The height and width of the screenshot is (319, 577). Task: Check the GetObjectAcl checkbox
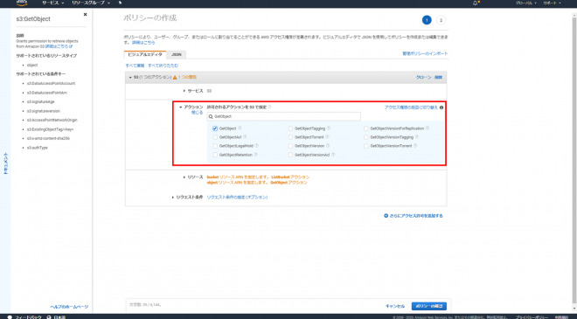point(215,137)
